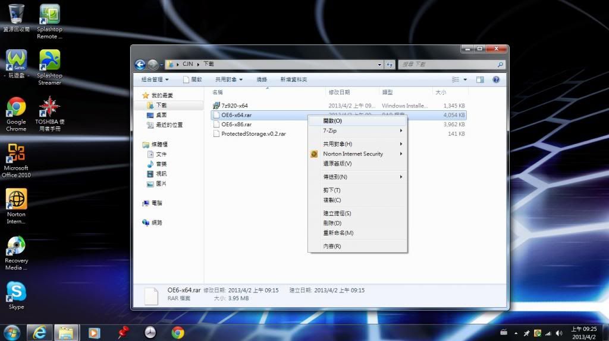
Task: Choose 剪下(T) from the context menu
Action: 357,190
